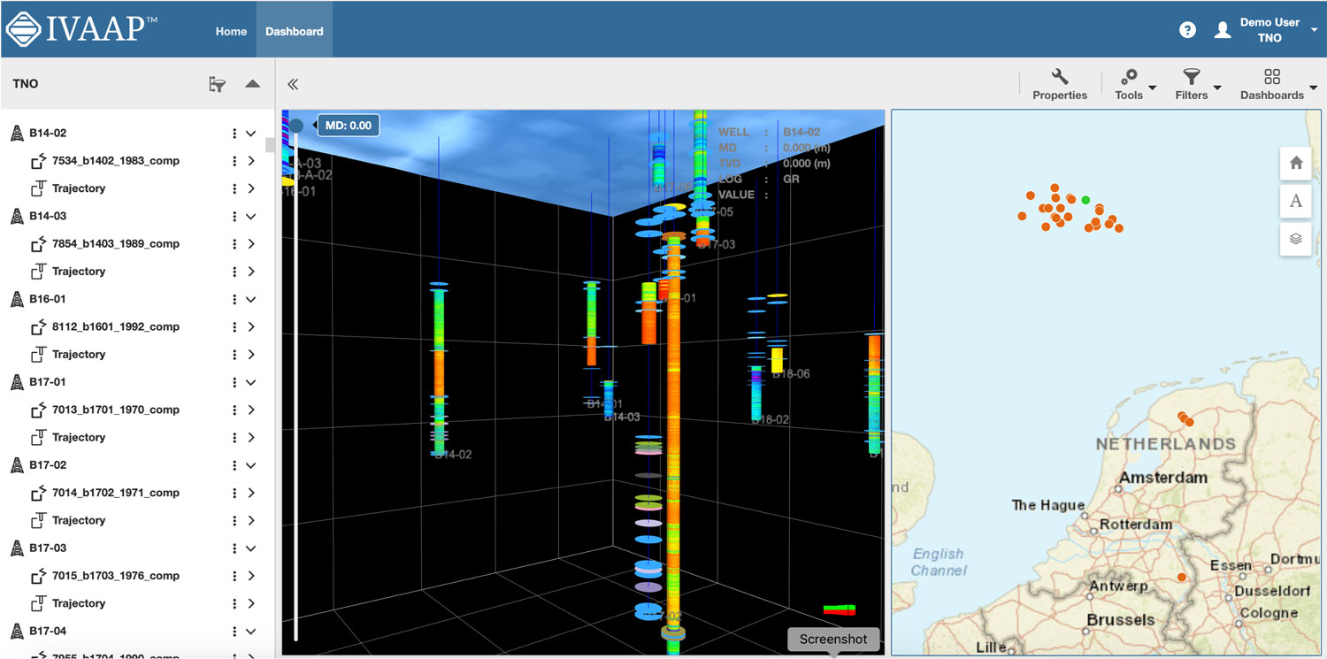Collapse the sidebar with double chevron
This screenshot has height=659, width=1327.
pos(293,84)
